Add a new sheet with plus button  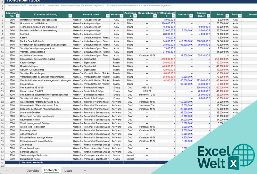pos(85,170)
